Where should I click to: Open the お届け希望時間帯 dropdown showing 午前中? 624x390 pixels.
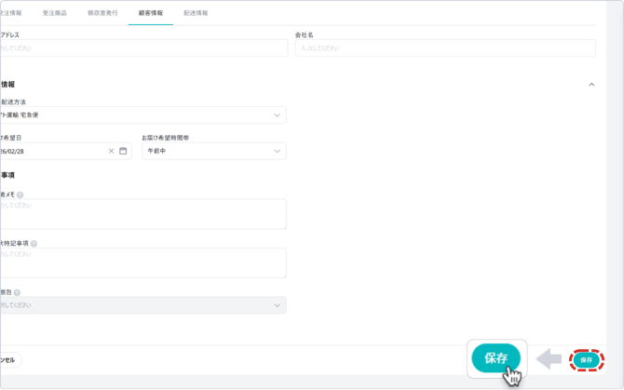214,151
